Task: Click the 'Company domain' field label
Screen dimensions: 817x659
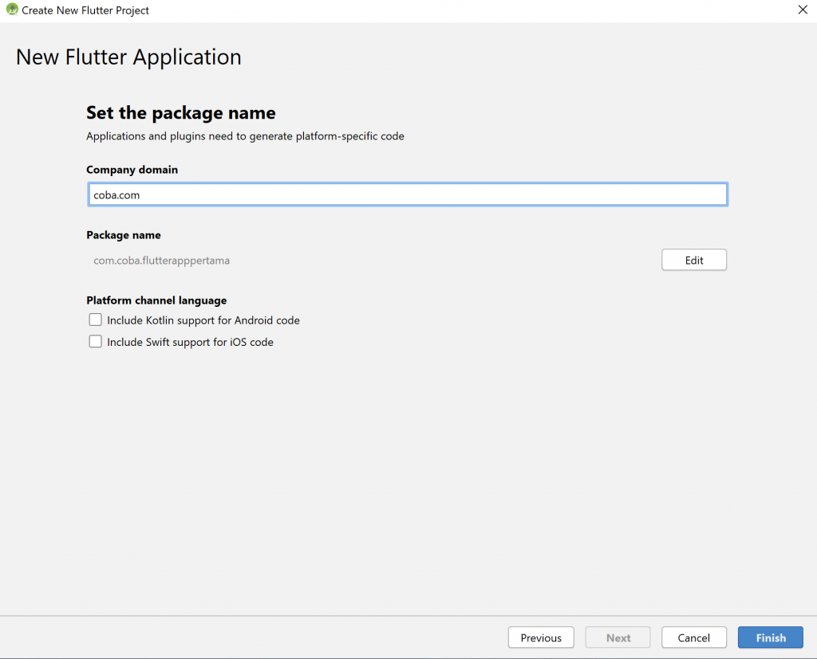Action: 132,170
